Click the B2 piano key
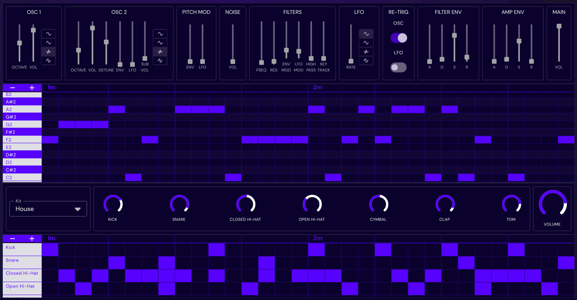The width and height of the screenshot is (577, 300). (x=22, y=94)
